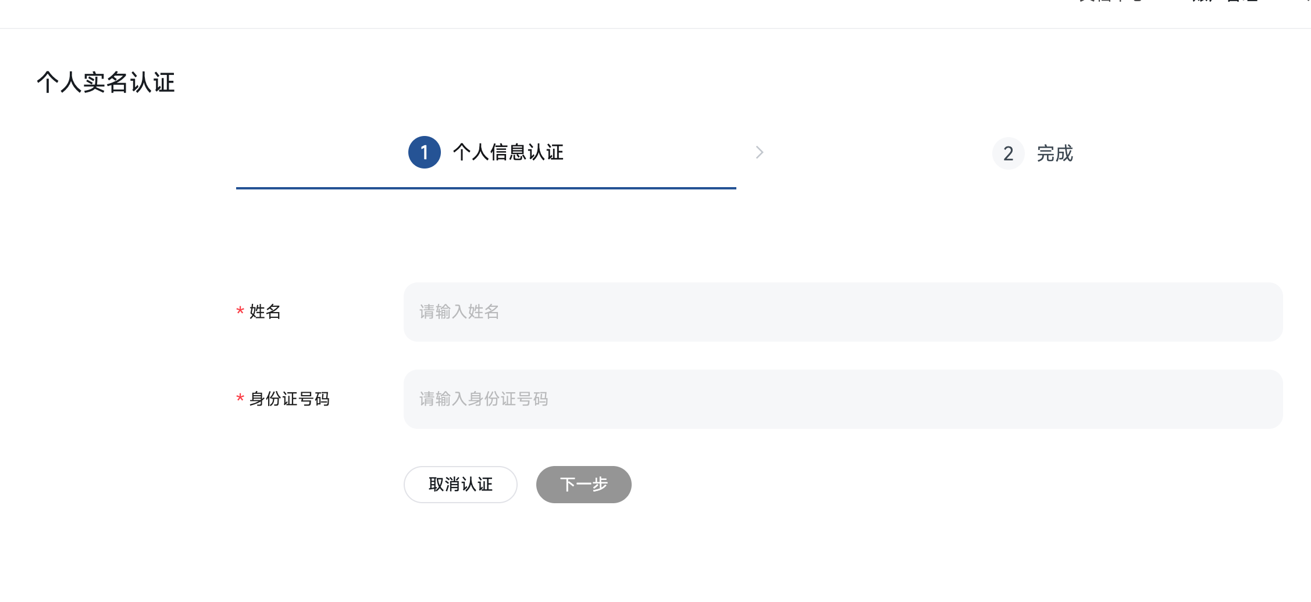The image size is (1311, 602).
Task: Click the 身份证号码 form label
Action: coord(288,399)
